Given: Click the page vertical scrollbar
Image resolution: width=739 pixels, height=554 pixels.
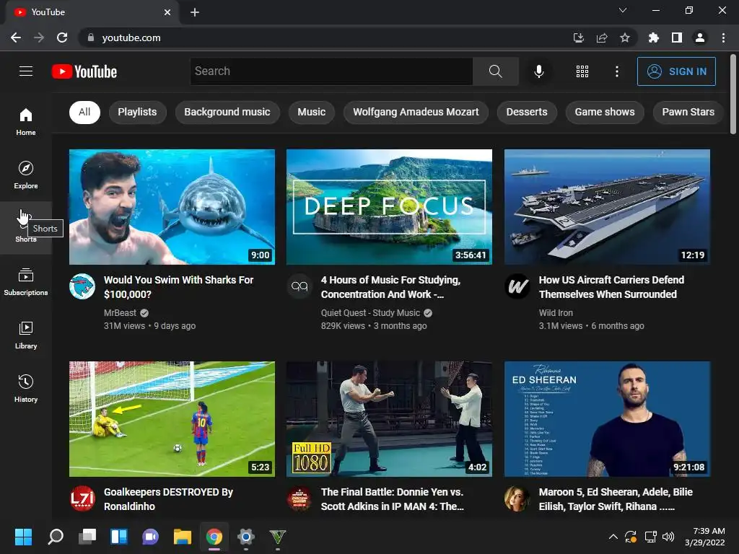Looking at the screenshot, I should click(x=733, y=94).
